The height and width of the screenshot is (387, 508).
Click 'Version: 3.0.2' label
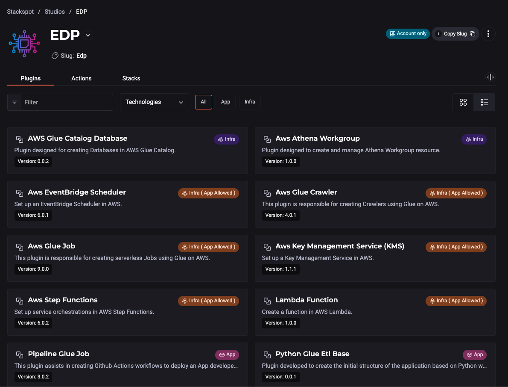[33, 377]
